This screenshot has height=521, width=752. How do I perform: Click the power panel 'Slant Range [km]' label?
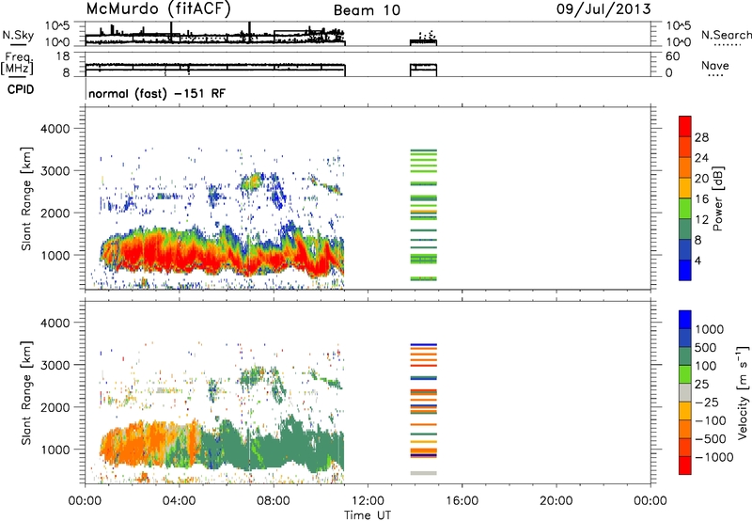pyautogui.click(x=26, y=198)
